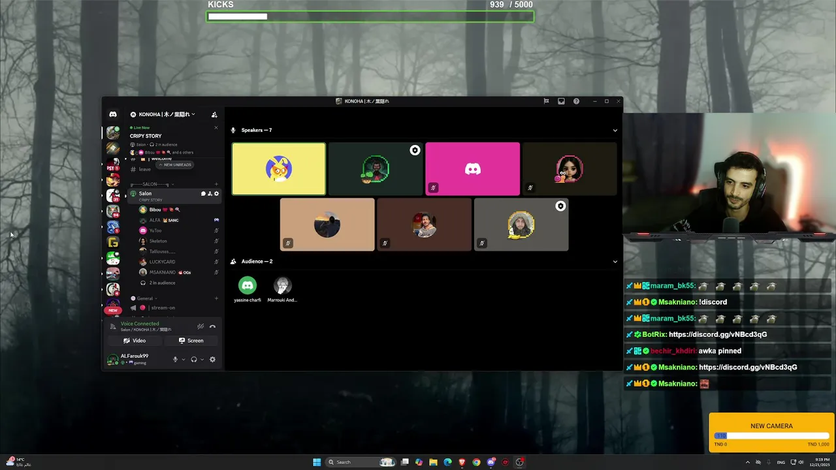Click the Voice Connected status text
Screen dimensions: 836x470
tap(140, 324)
